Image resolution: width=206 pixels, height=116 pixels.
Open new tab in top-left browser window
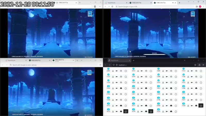pyautogui.click(x=80, y=3)
